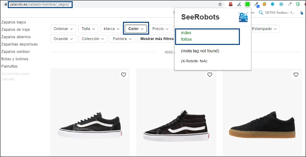This screenshot has height=157, width=306.
Task: Open the Estampado pattern filter
Action: click(264, 29)
